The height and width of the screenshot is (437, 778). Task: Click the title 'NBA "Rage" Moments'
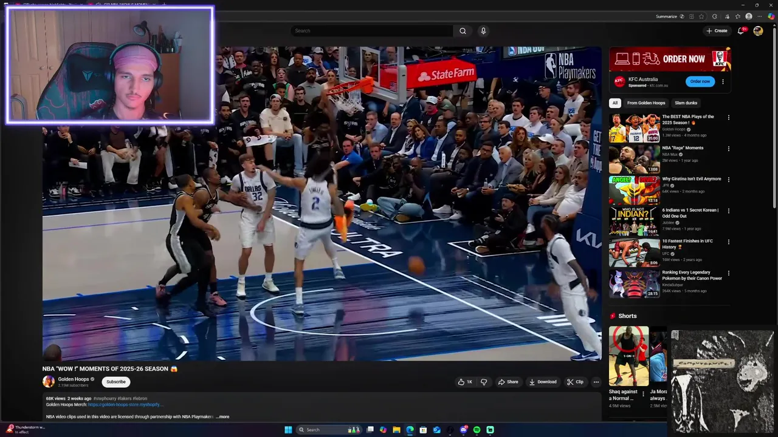(x=683, y=148)
